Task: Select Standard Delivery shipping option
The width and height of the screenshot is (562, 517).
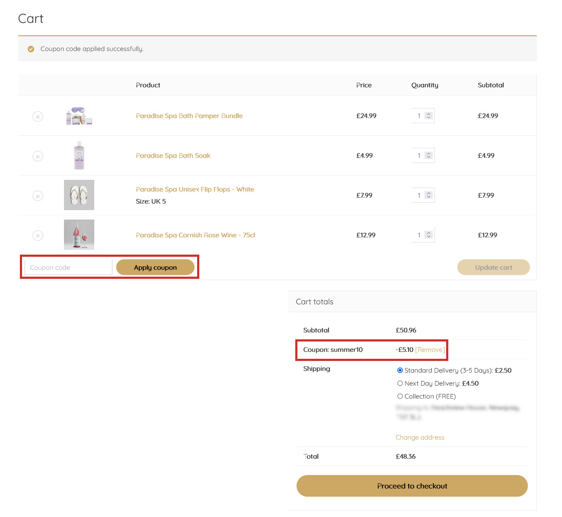Action: tap(400, 370)
